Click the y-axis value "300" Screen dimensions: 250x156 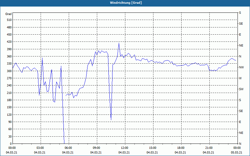click(x=9, y=71)
